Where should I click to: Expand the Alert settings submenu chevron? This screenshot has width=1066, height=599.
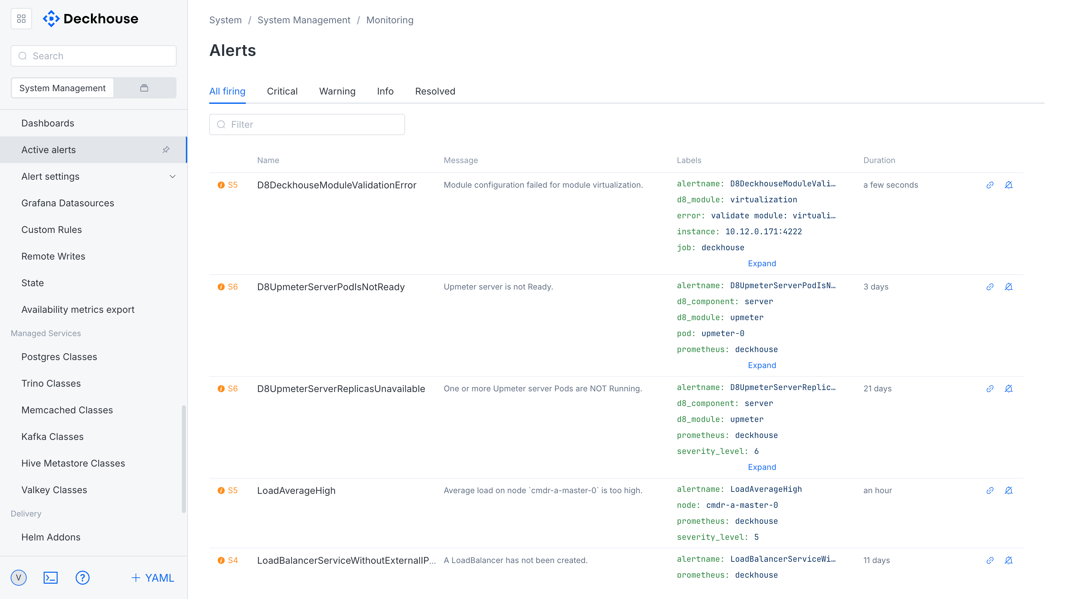click(x=173, y=176)
